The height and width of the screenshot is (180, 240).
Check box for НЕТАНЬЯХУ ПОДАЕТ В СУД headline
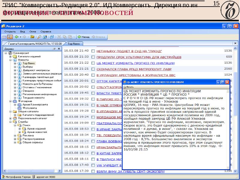(x=93, y=51)
